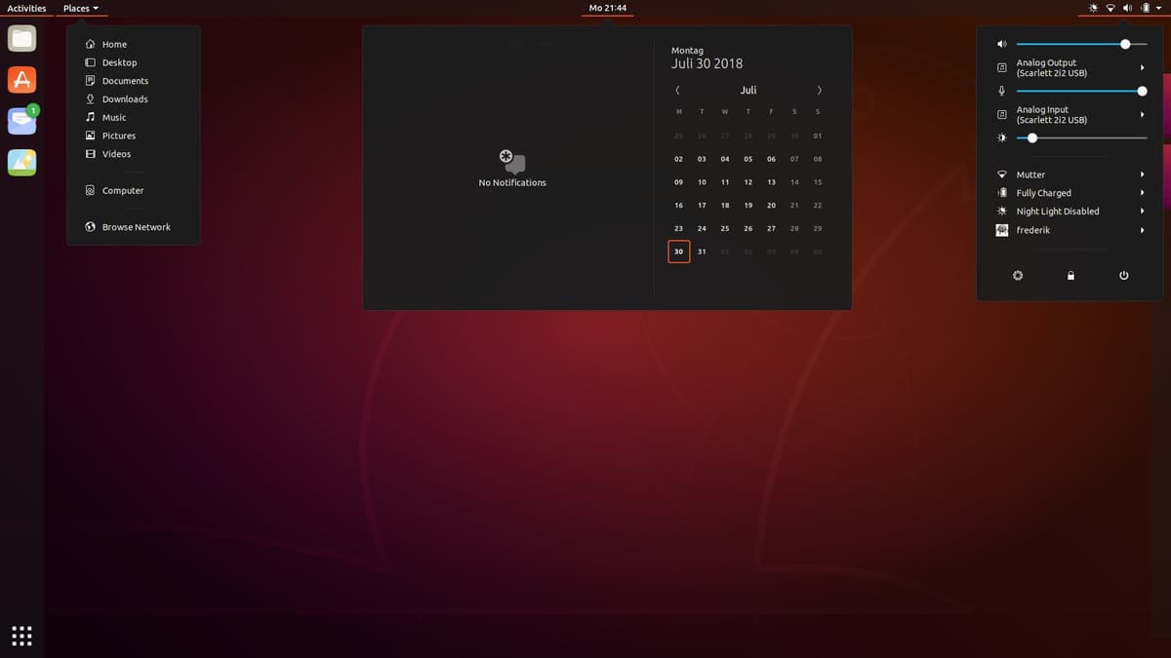
Task: Click frederik's user avatar icon
Action: (x=1001, y=230)
